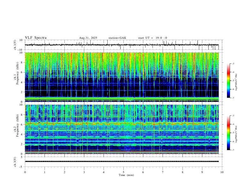Image resolution: width=250 pixels, height=193 pixels.
Task: Select the date label "Aug.31, 2025"
Action: coord(88,38)
